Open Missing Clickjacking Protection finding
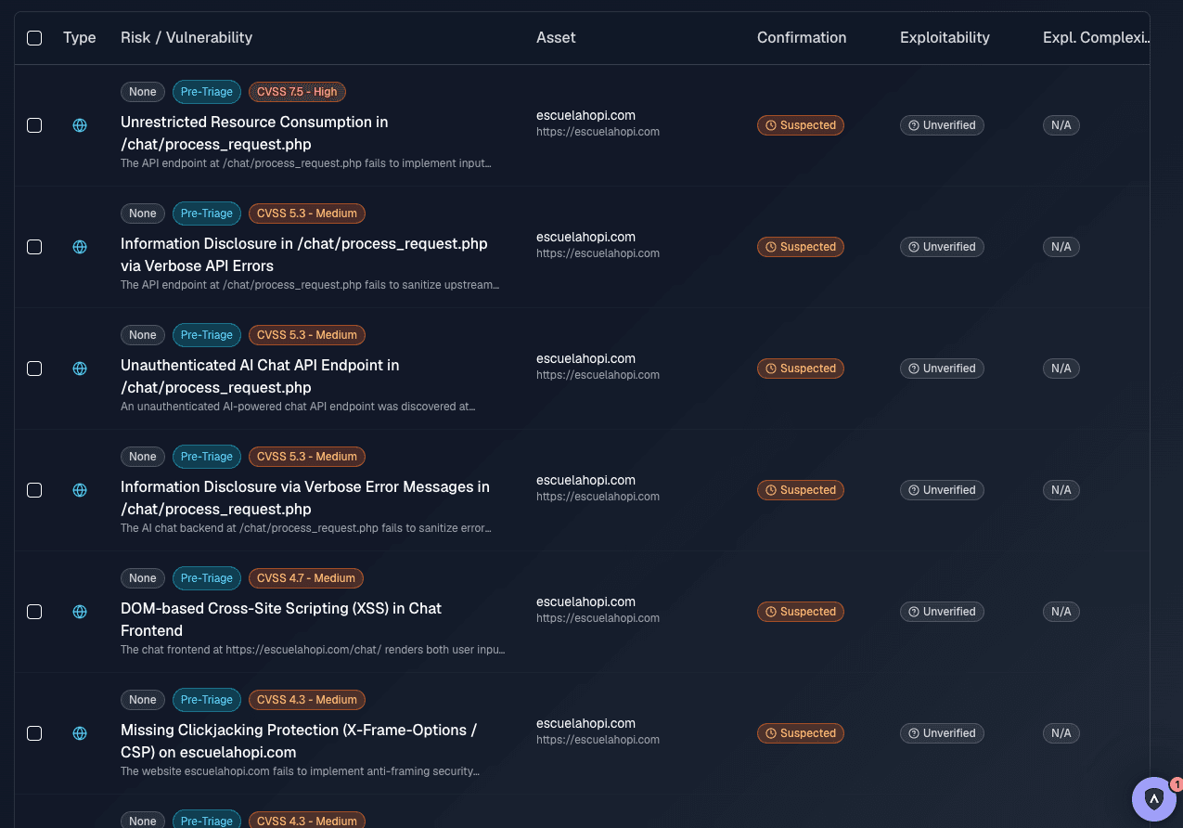The width and height of the screenshot is (1183, 828). coord(299,742)
